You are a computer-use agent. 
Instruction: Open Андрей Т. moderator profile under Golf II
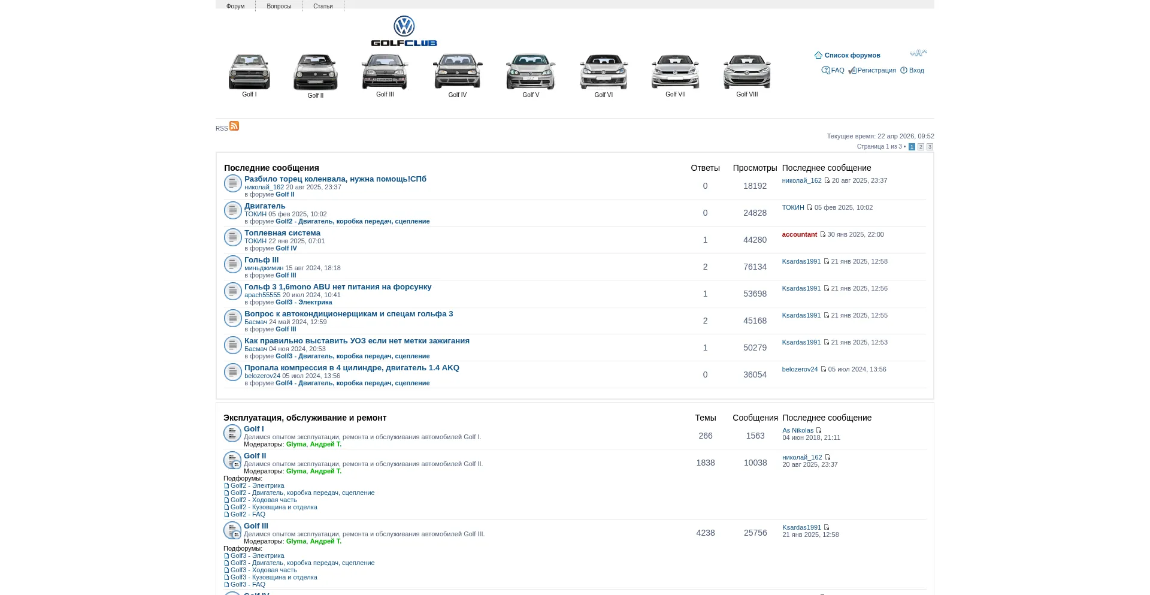tap(326, 471)
